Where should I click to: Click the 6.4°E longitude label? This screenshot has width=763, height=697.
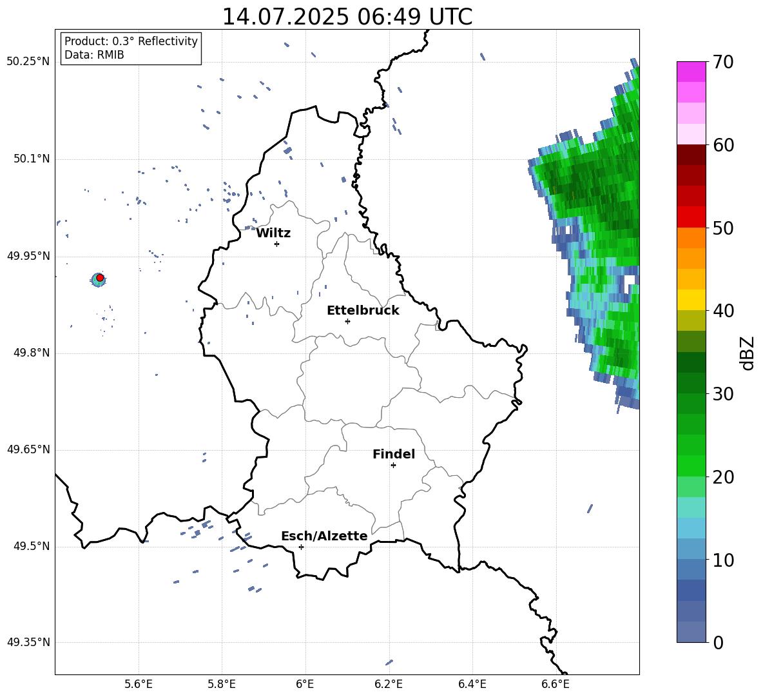pyautogui.click(x=472, y=685)
